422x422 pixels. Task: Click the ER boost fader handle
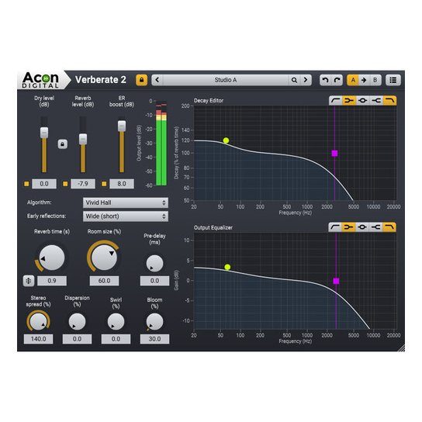[x=122, y=126]
